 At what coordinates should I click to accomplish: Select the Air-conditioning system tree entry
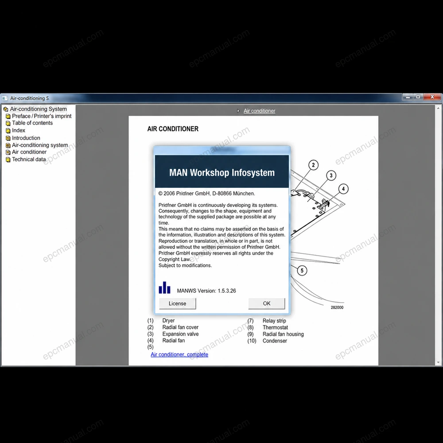click(40, 145)
